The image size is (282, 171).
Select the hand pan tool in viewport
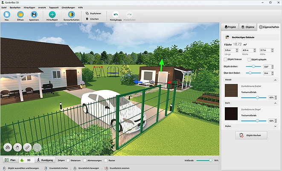pyautogui.click(x=17, y=147)
